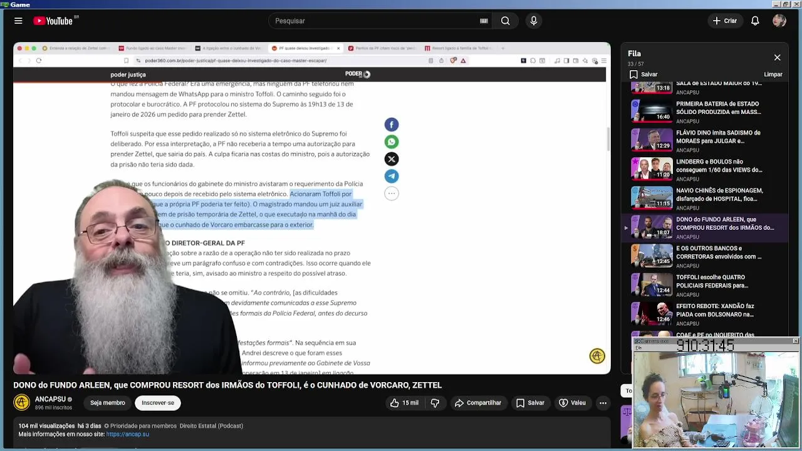The width and height of the screenshot is (802, 451).
Task: Dislike the video with thumbs-down icon
Action: [x=435, y=403]
